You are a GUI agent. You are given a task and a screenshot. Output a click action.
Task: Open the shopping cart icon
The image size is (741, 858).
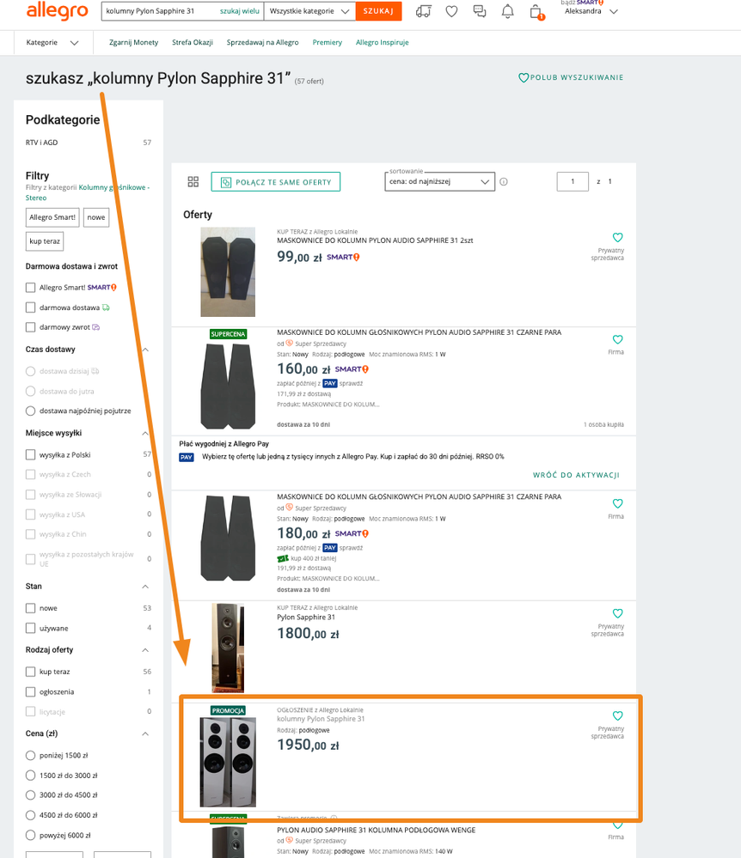point(536,12)
